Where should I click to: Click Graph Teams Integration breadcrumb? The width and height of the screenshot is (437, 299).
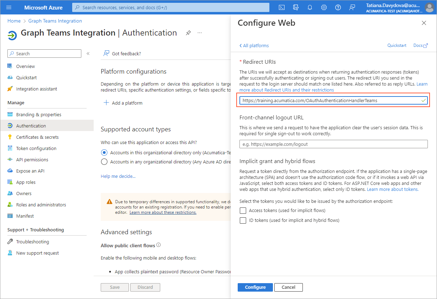55,21
